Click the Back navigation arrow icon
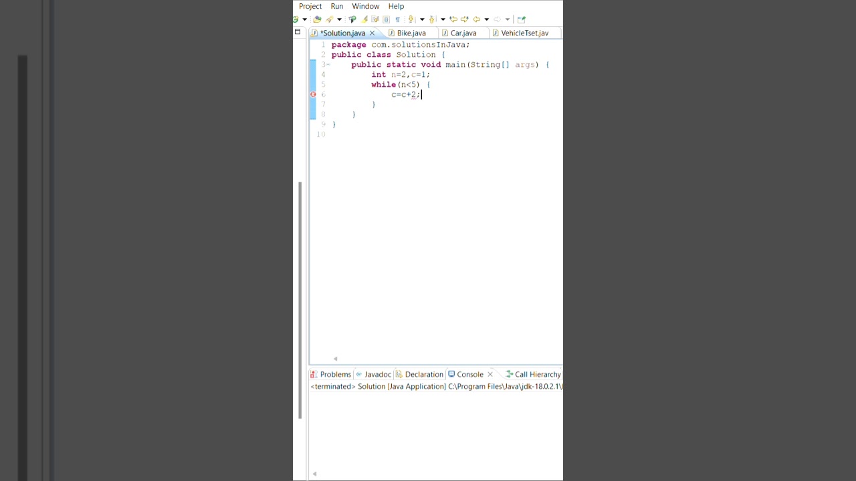This screenshot has height=481, width=856. point(476,19)
